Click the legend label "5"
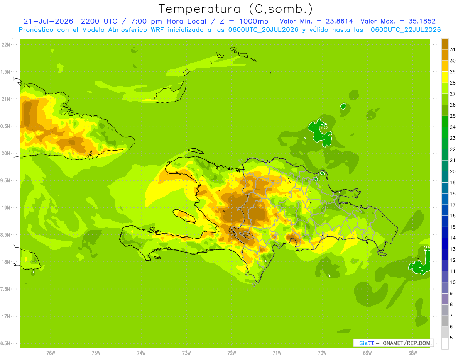Screen dimensions: 463x358 451,338
